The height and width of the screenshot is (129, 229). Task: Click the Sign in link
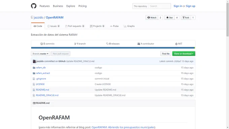coord(178,6)
